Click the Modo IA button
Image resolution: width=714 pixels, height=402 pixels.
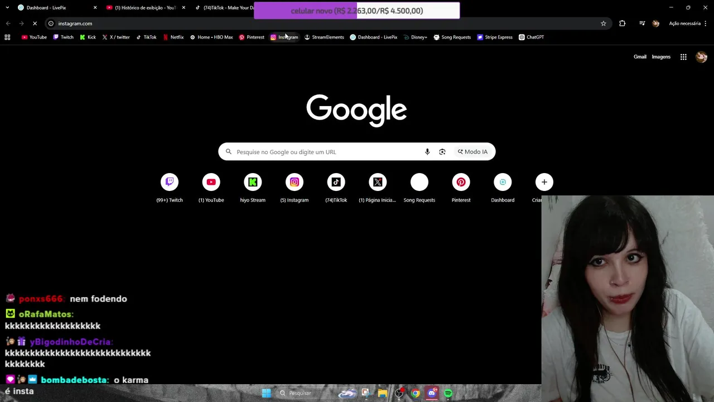coord(472,152)
